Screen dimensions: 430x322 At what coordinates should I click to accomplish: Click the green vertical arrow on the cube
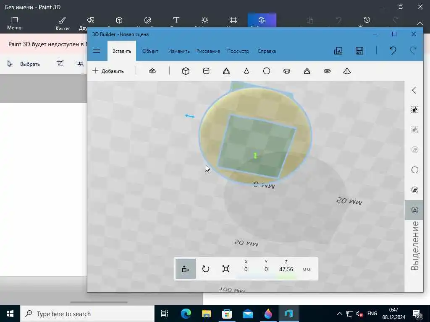(x=255, y=156)
